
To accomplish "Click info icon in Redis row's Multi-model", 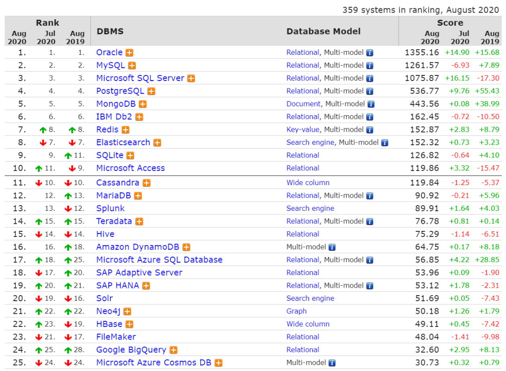I will [x=370, y=130].
